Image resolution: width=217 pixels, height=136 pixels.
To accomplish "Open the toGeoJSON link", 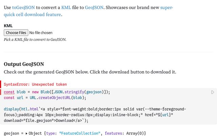I will coord(23,7).
